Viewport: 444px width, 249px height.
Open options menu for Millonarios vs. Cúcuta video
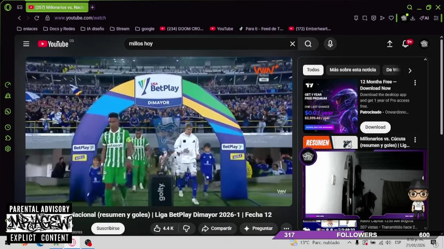point(415,140)
